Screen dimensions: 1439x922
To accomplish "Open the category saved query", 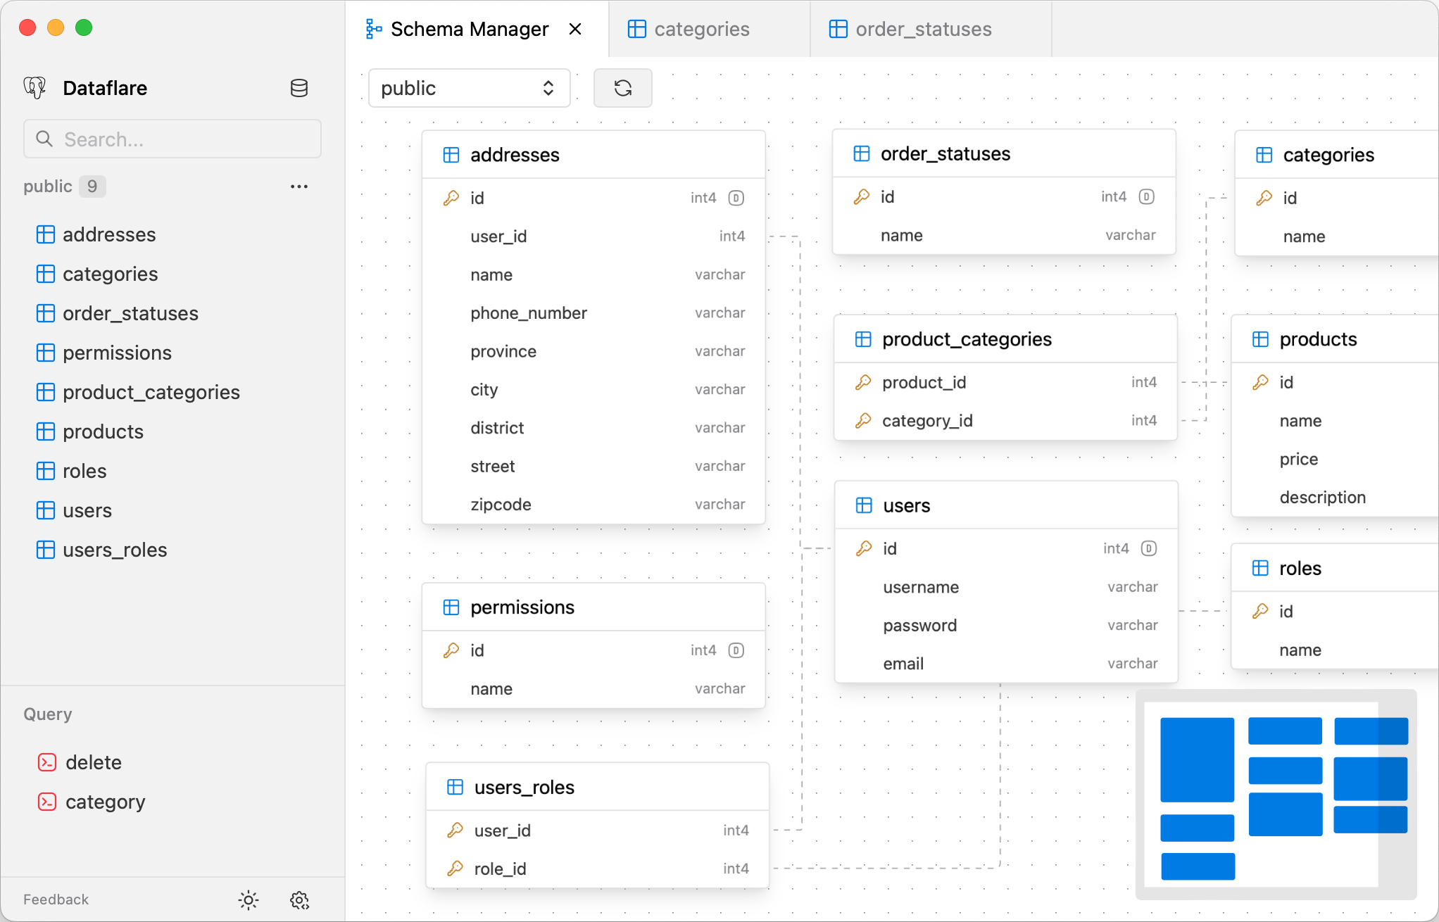I will (x=105, y=802).
